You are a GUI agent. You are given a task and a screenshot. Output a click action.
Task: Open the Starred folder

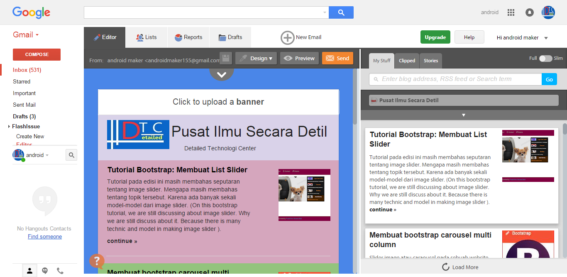[x=22, y=82]
